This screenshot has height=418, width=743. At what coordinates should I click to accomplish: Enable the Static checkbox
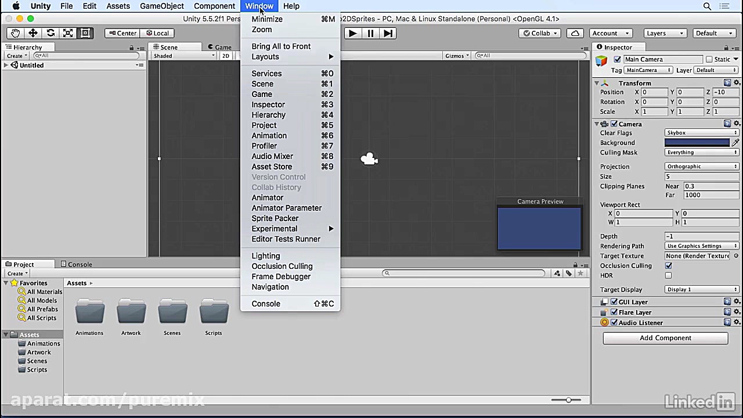tap(709, 59)
